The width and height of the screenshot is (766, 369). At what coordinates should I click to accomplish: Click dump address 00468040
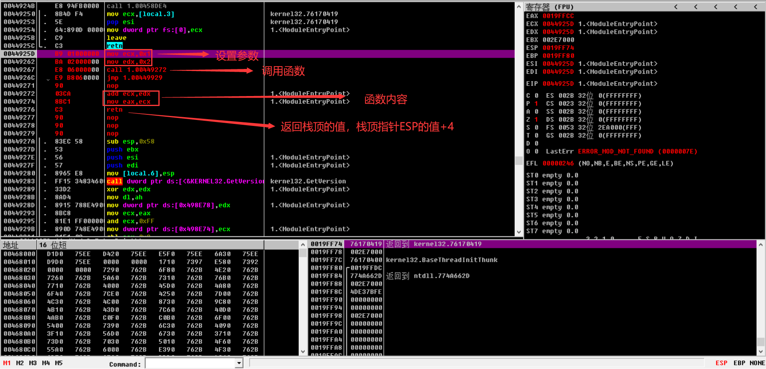pyautogui.click(x=19, y=286)
